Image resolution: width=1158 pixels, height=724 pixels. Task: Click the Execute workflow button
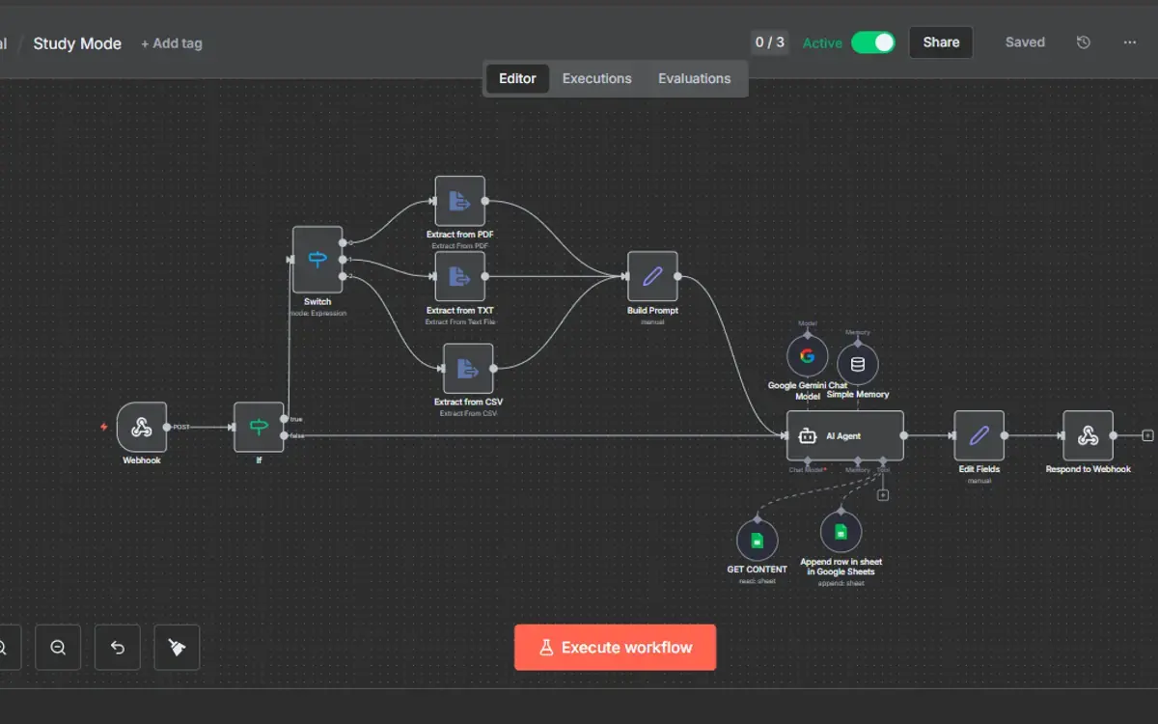tap(616, 648)
